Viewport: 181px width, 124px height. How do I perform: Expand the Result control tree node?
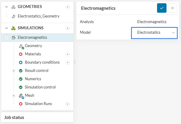(14, 71)
